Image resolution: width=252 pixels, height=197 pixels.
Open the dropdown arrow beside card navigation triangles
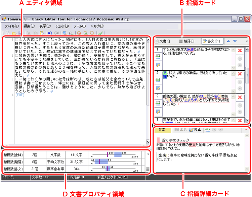(247, 41)
